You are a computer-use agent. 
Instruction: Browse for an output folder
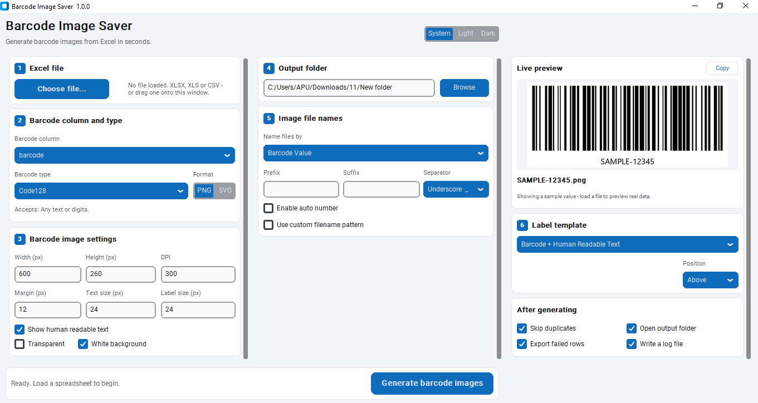(464, 87)
